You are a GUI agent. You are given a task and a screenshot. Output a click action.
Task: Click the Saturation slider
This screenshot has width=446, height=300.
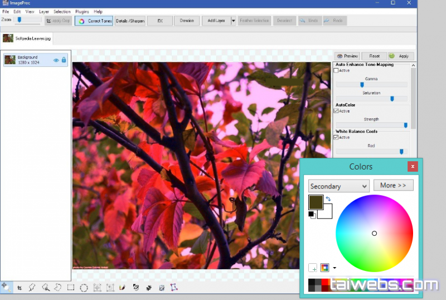pyautogui.click(x=371, y=99)
